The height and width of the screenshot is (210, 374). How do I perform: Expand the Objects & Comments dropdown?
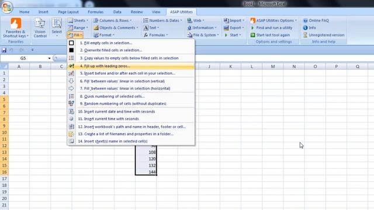(x=116, y=27)
